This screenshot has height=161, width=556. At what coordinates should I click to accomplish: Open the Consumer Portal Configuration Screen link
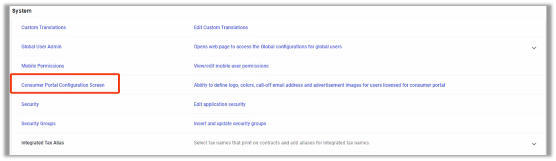[x=63, y=85]
